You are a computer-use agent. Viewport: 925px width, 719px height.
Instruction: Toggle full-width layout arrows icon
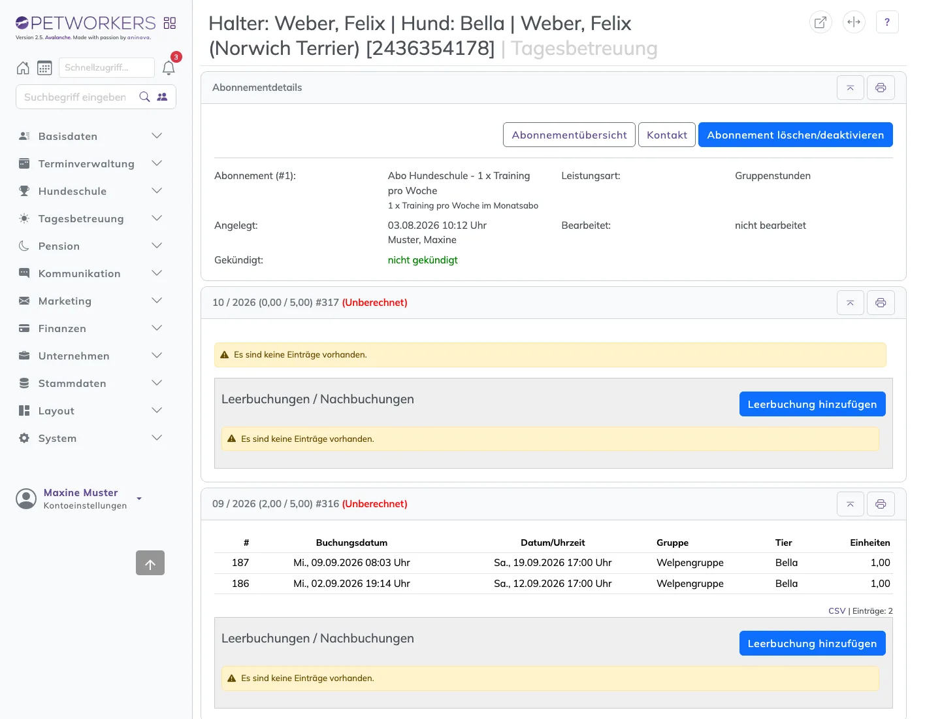point(854,22)
